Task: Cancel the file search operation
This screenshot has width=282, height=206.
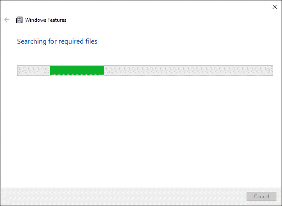Action: click(261, 196)
